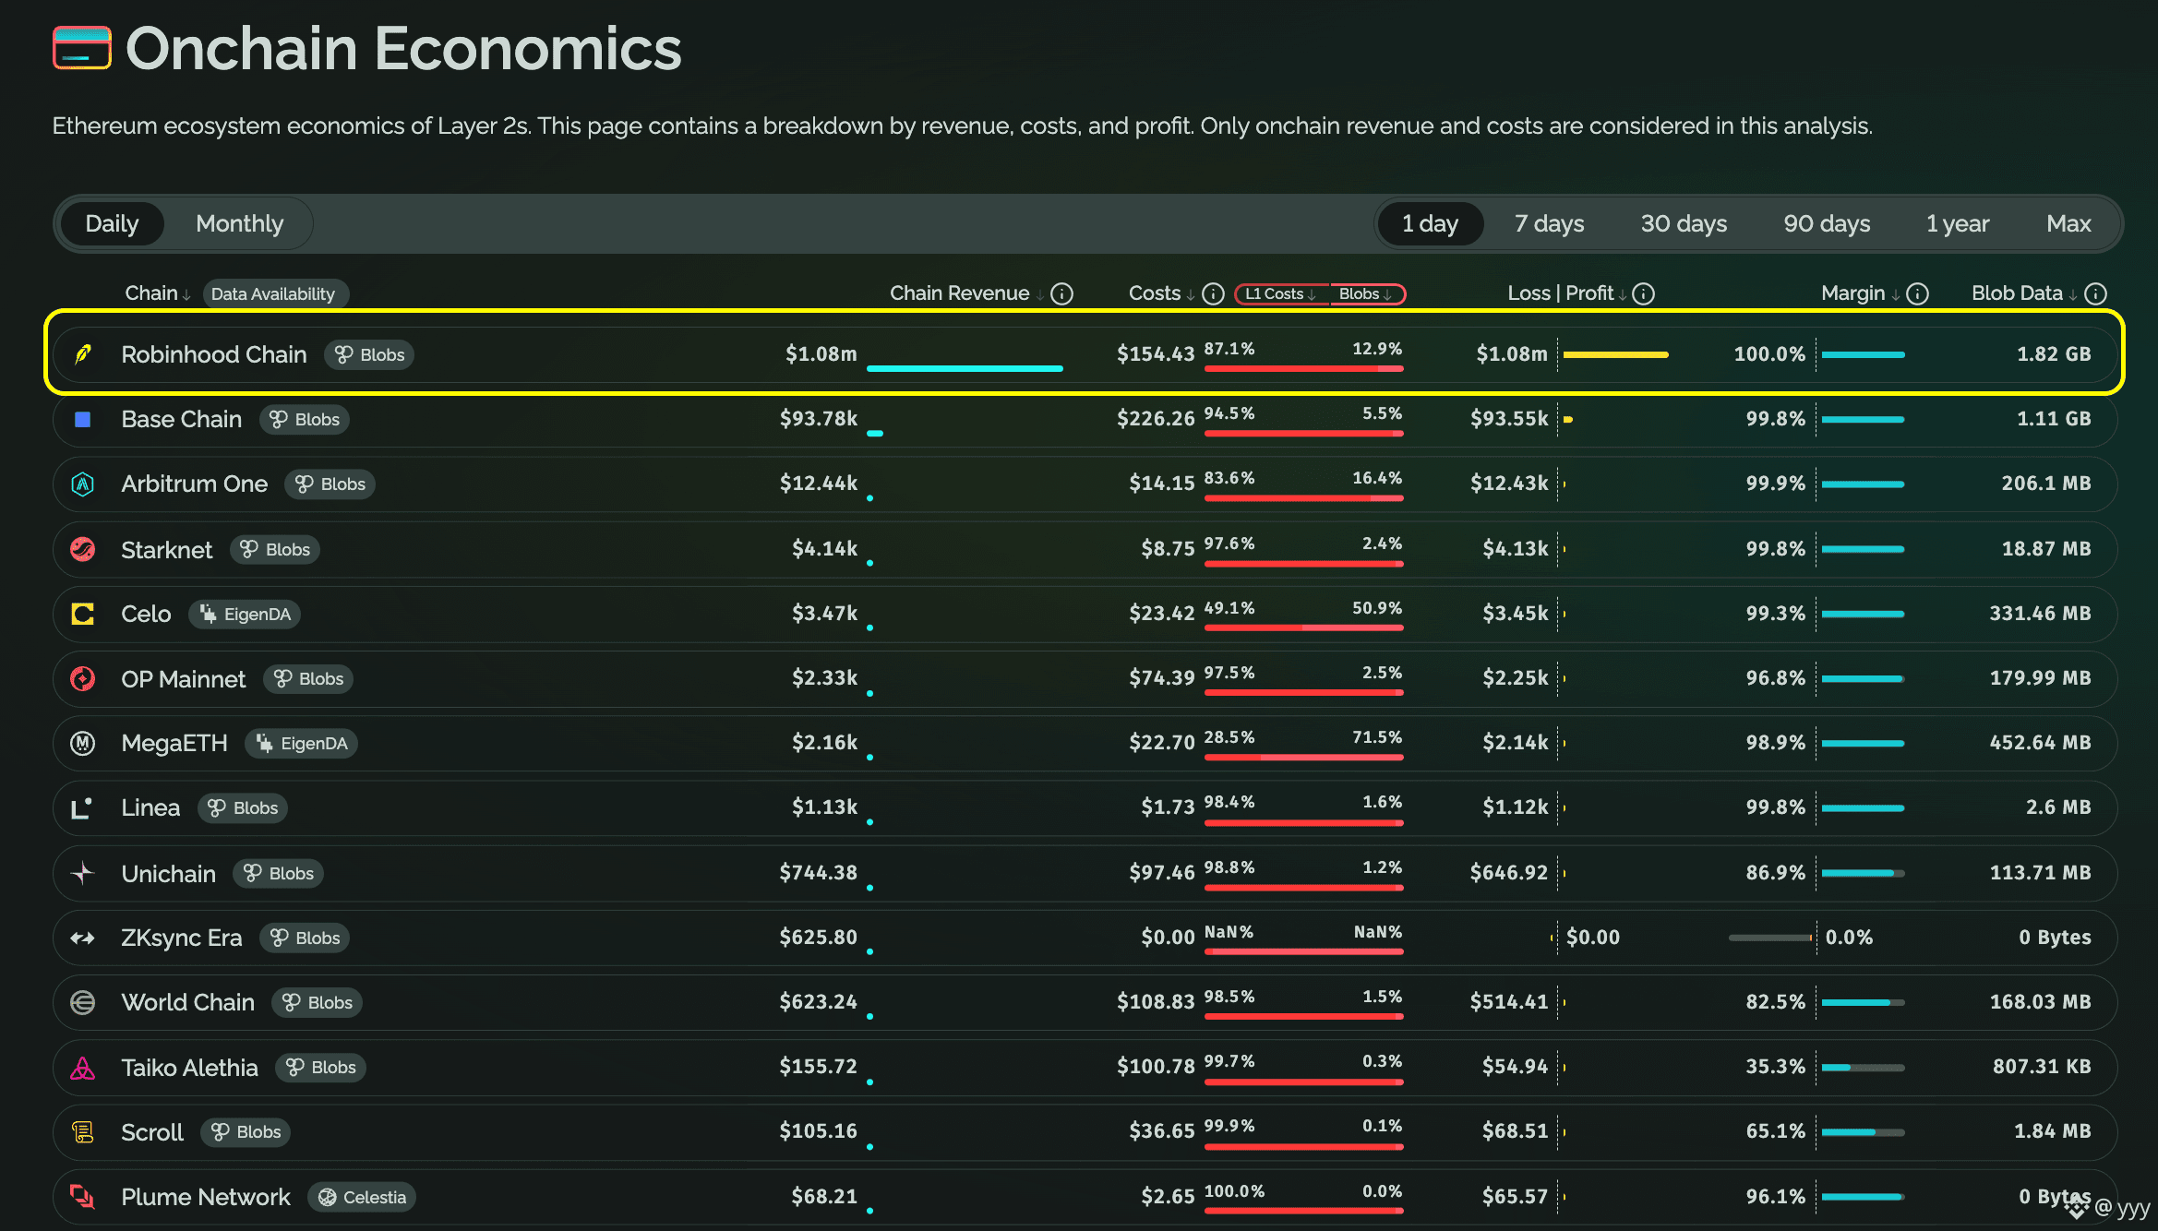This screenshot has height=1231, width=2158.
Task: Click the Robinhood Chain revenue bar
Action: coord(965,368)
